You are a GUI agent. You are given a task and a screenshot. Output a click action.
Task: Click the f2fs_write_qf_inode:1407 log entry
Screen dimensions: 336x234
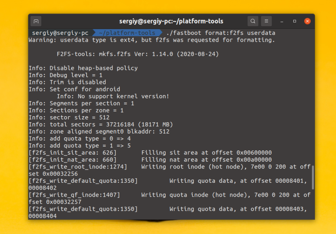(74, 195)
